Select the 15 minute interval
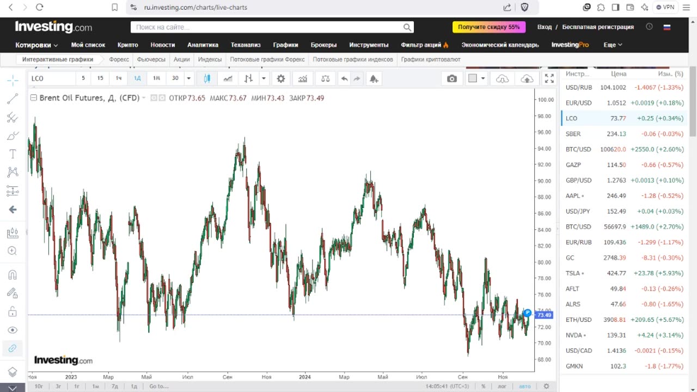This screenshot has height=392, width=697. tap(100, 78)
